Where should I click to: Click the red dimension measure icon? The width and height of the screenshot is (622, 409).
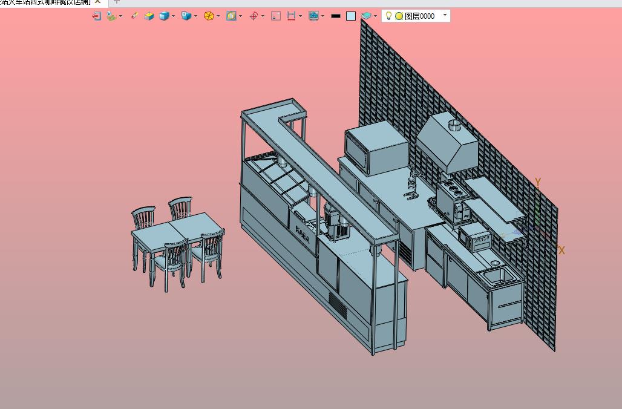coord(291,16)
